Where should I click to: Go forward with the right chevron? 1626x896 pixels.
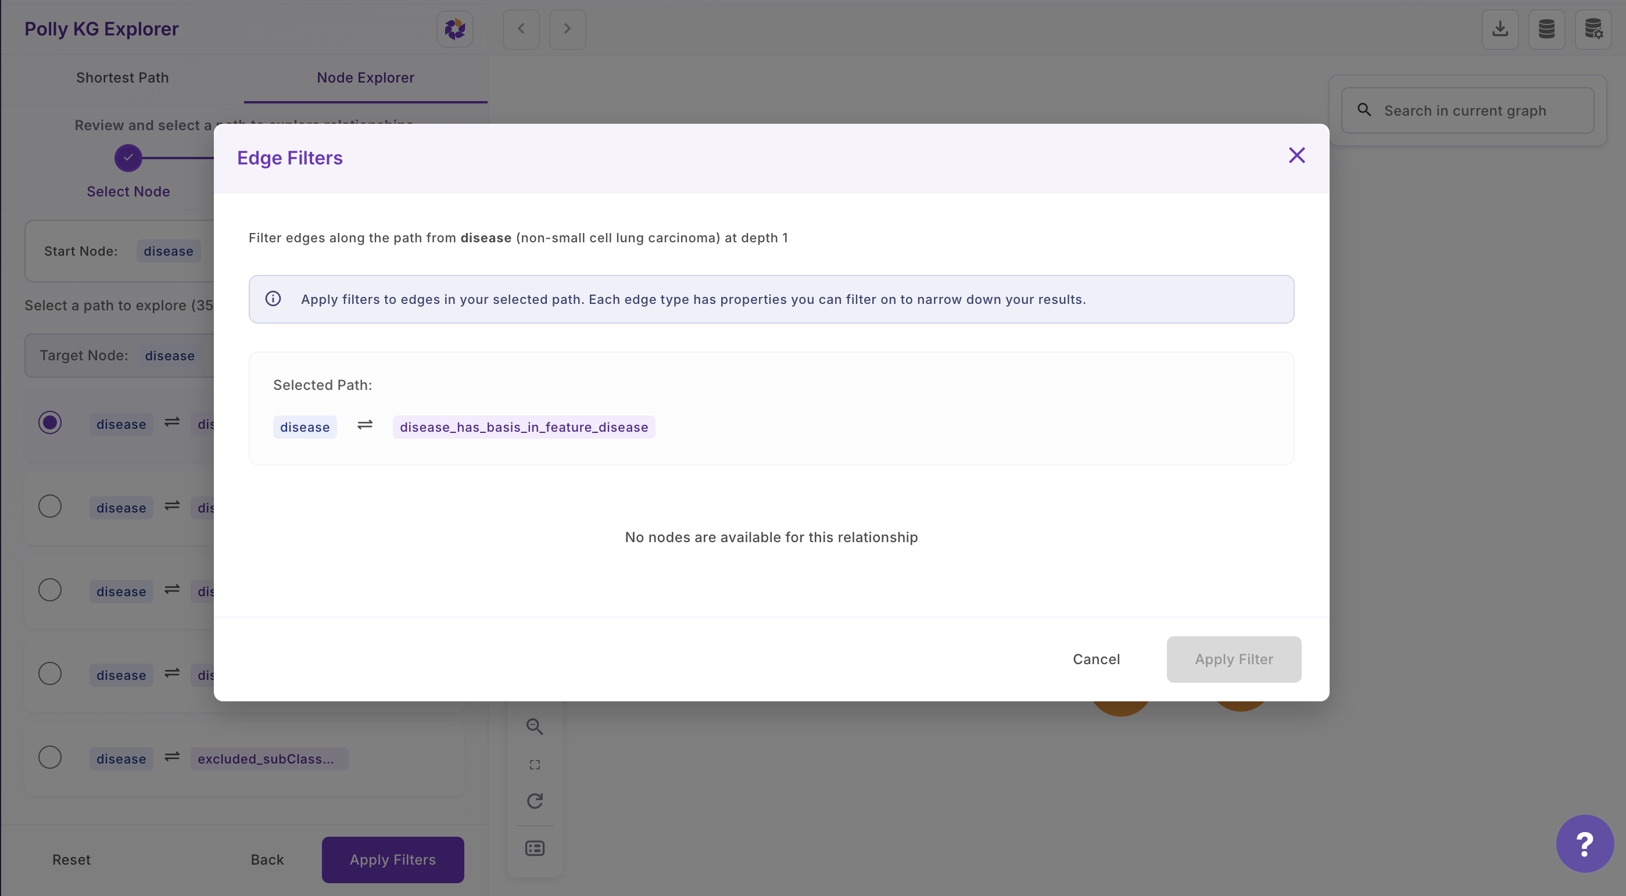tap(567, 29)
